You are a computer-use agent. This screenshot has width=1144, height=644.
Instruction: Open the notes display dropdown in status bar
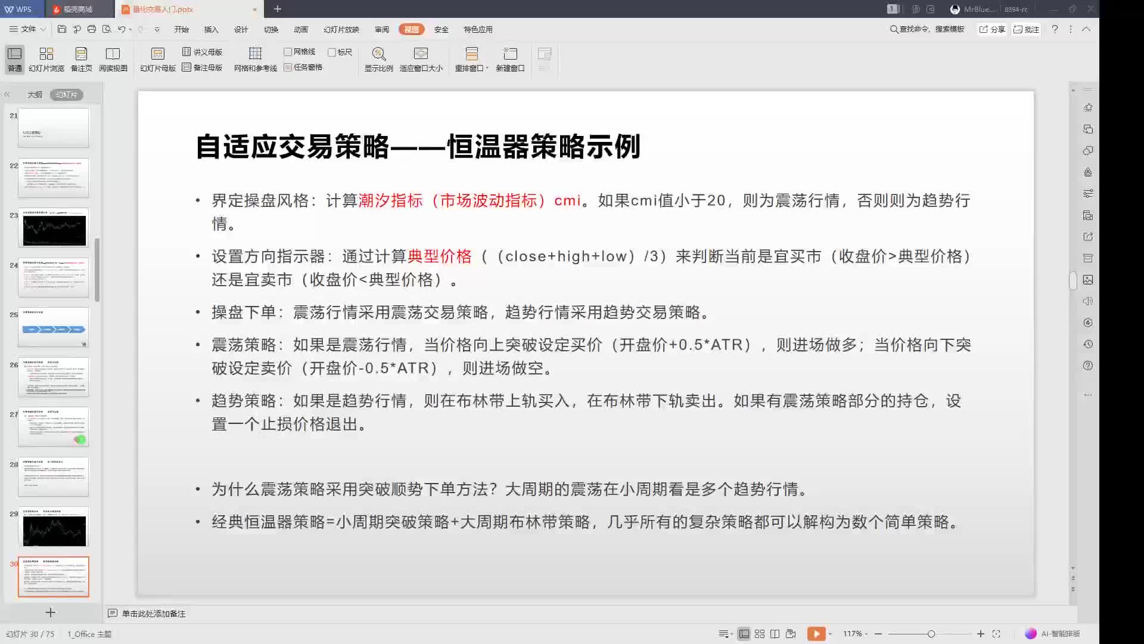point(725,634)
